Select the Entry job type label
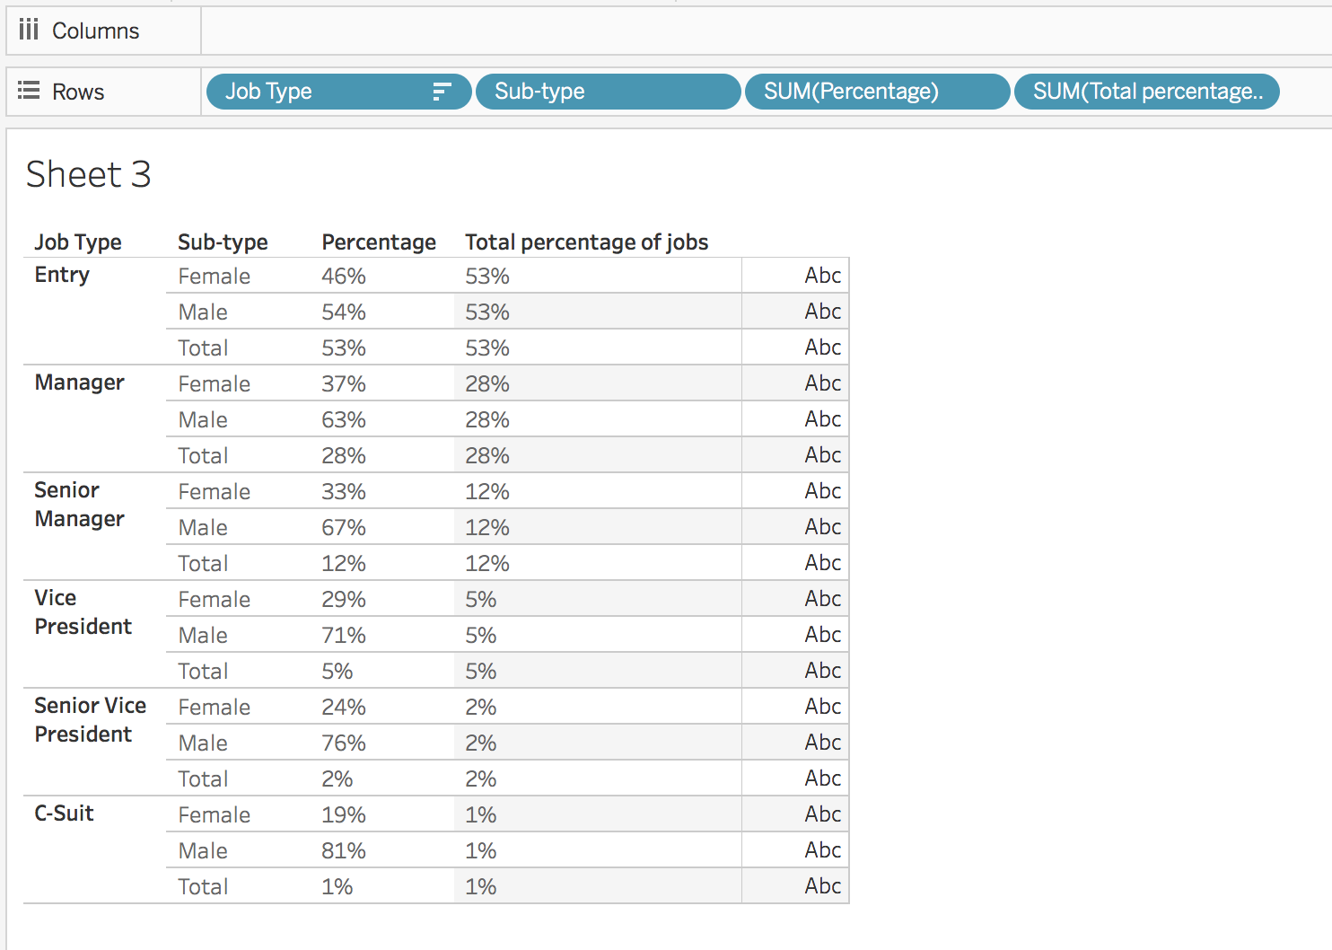 tap(62, 275)
